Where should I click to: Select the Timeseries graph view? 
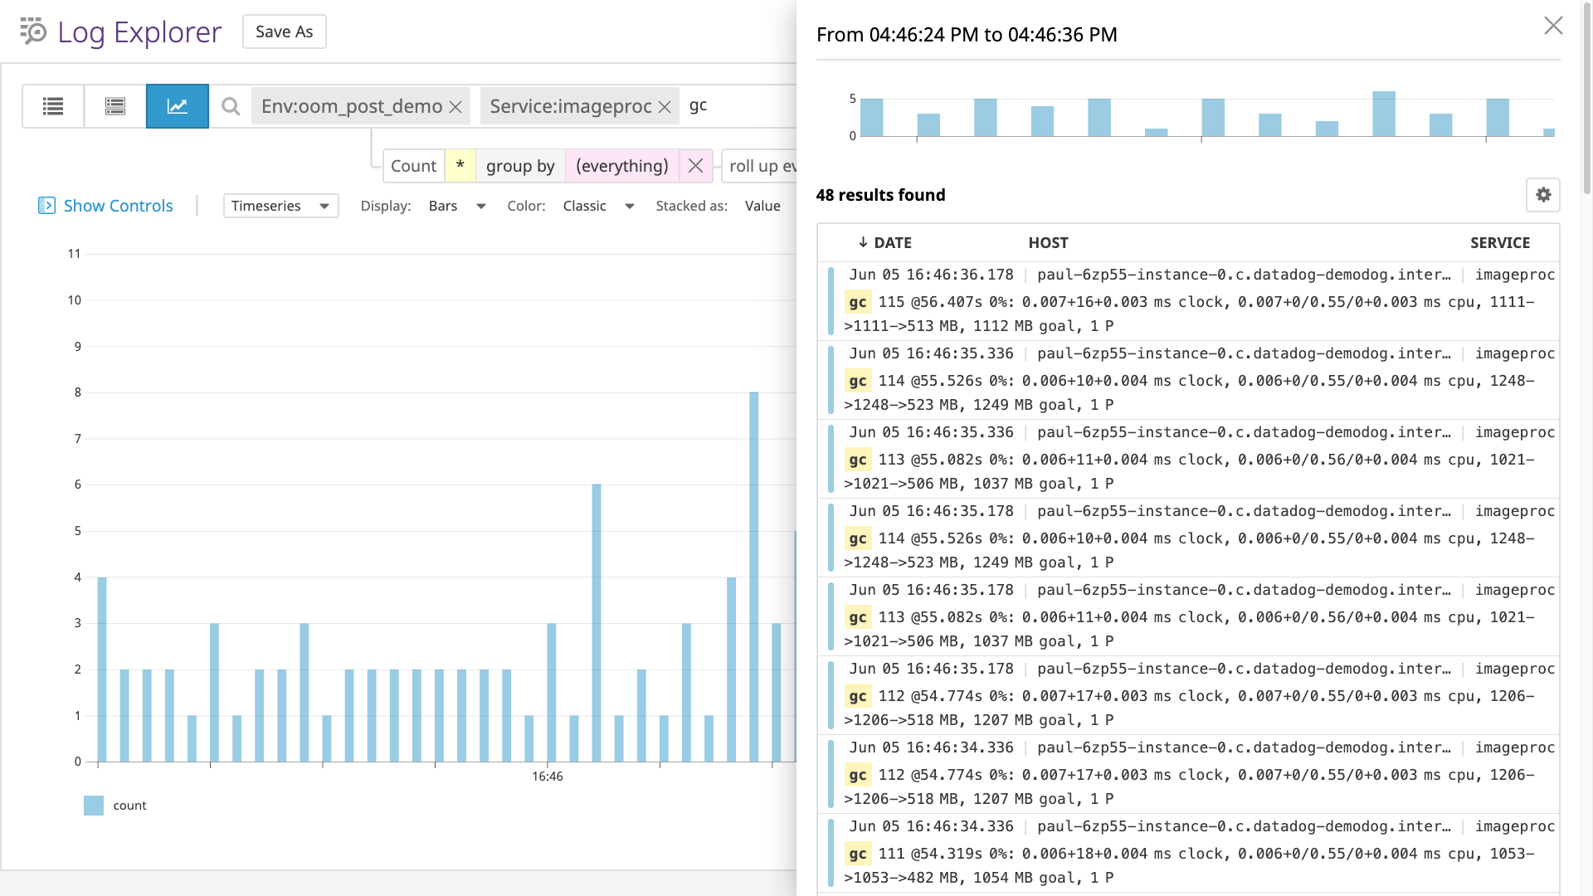[177, 105]
